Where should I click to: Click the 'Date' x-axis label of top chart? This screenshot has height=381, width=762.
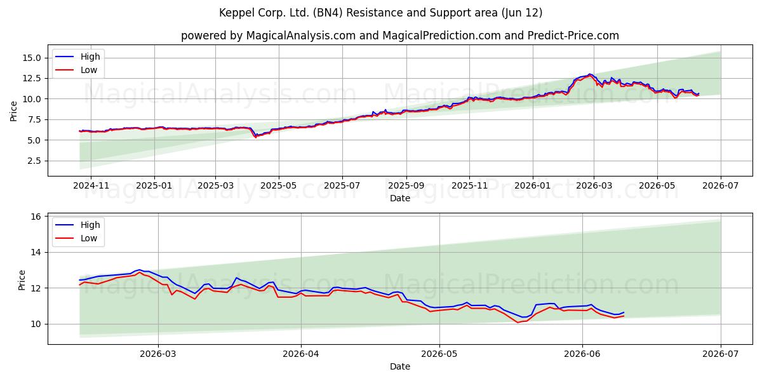pos(400,198)
